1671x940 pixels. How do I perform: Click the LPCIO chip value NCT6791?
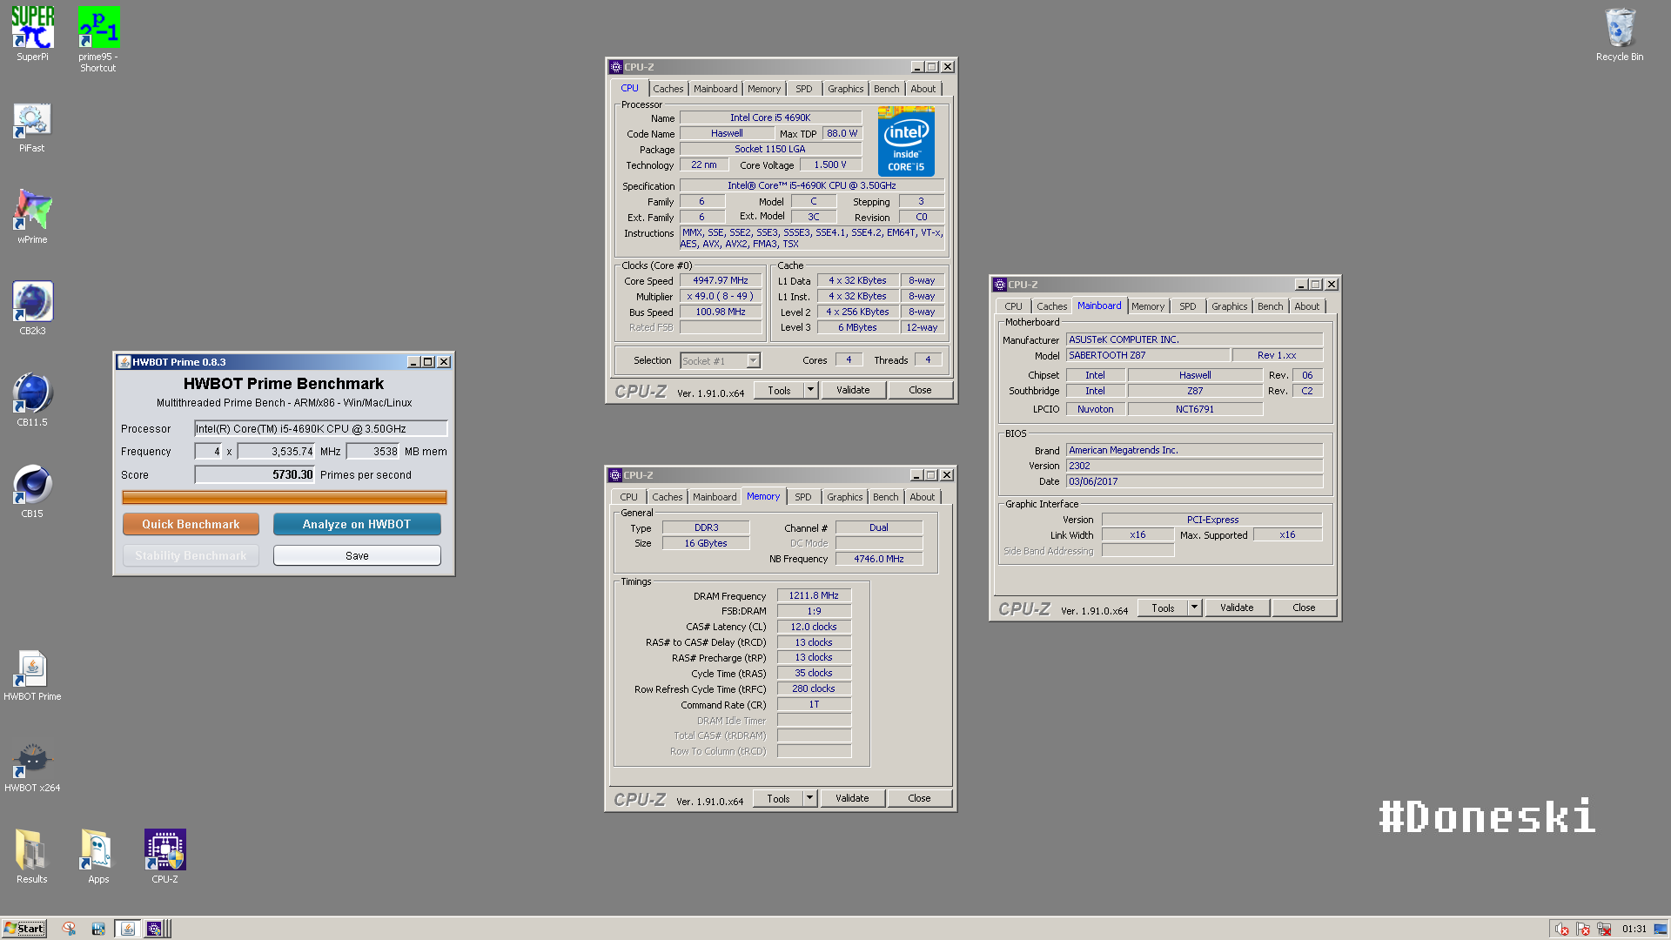(x=1195, y=409)
